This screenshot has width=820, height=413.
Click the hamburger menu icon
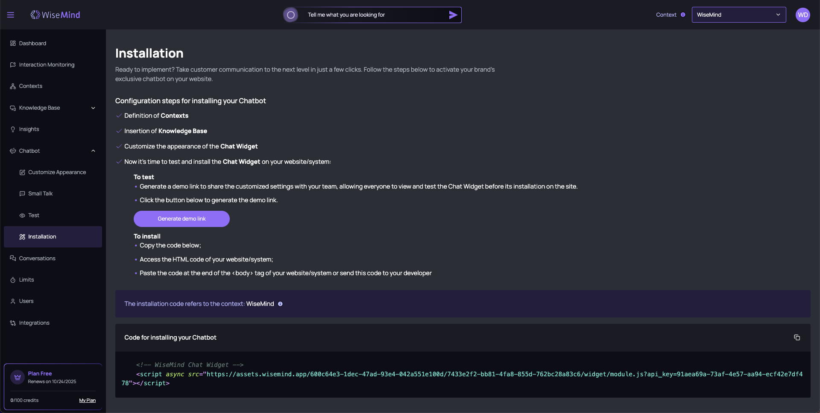11,15
